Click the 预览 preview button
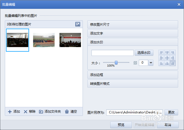This screenshot has height=130, width=184. (x=121, y=125)
